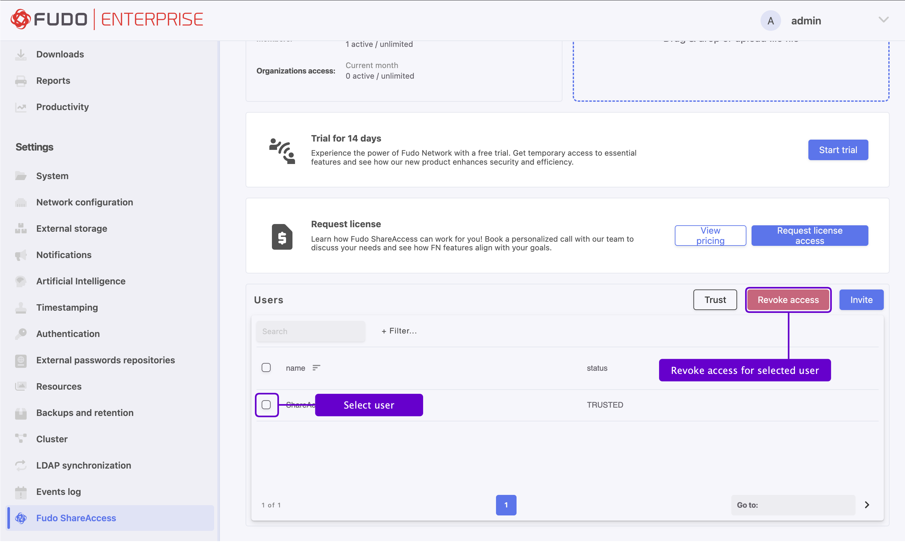Click the trial network users icon

(x=282, y=151)
